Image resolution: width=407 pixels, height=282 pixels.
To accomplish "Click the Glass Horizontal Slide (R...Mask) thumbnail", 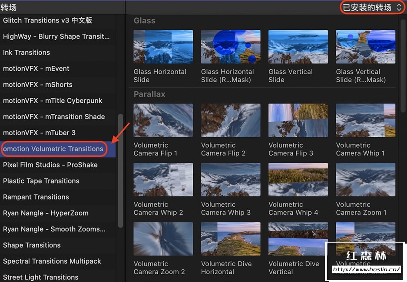I will point(231,47).
